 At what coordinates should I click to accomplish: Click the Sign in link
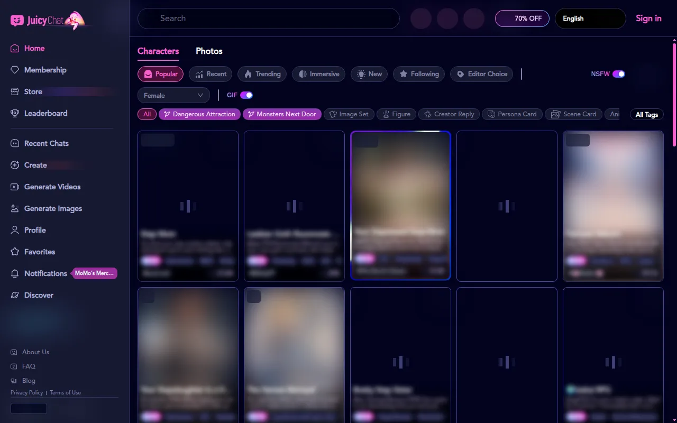648,19
